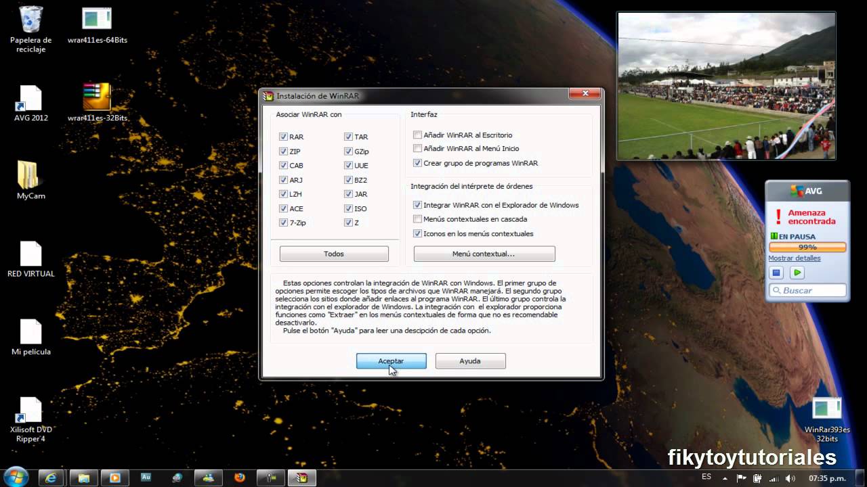Select the Xilisoft DVD Ripper 4 shortcut
867x487 pixels.
(x=30, y=419)
